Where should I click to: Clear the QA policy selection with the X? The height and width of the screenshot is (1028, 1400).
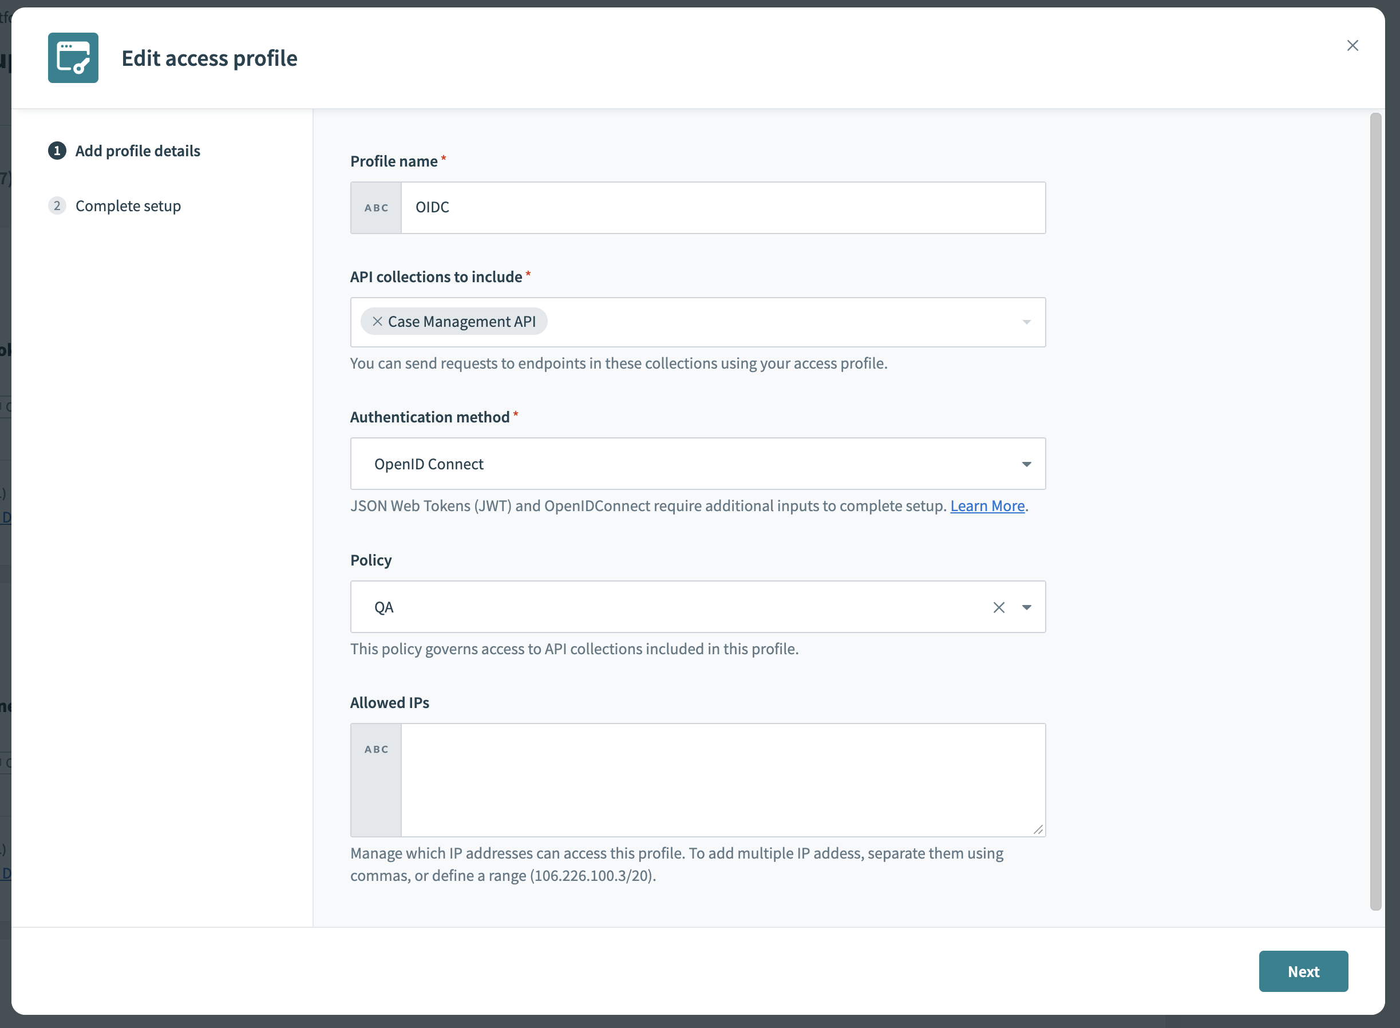999,607
